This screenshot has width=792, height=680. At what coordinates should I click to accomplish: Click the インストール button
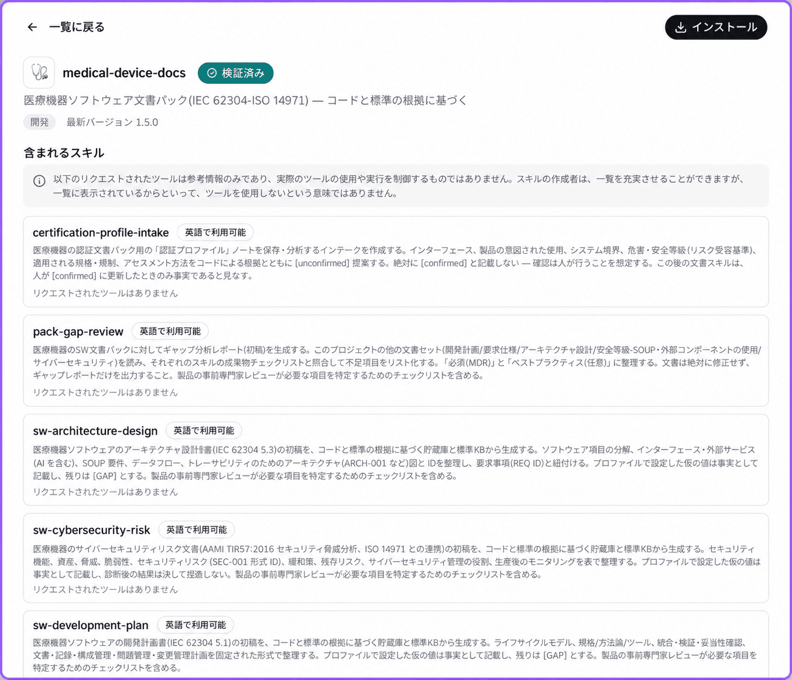tap(716, 27)
